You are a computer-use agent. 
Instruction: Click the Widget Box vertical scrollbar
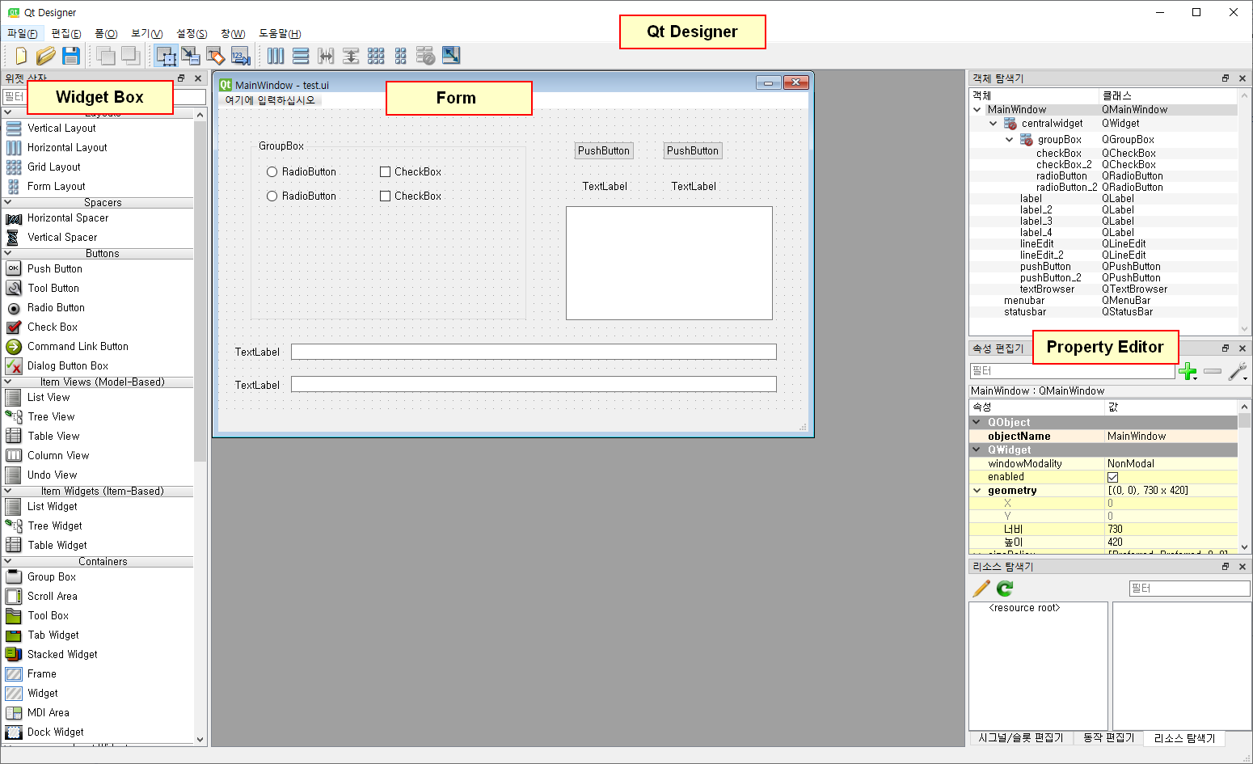click(200, 291)
